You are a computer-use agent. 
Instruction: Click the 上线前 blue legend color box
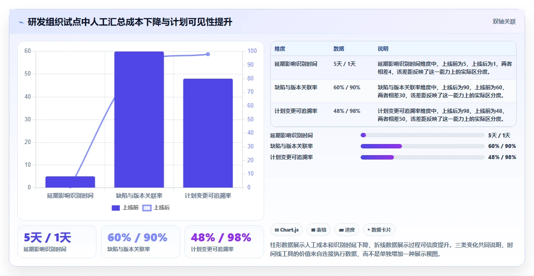click(116, 208)
